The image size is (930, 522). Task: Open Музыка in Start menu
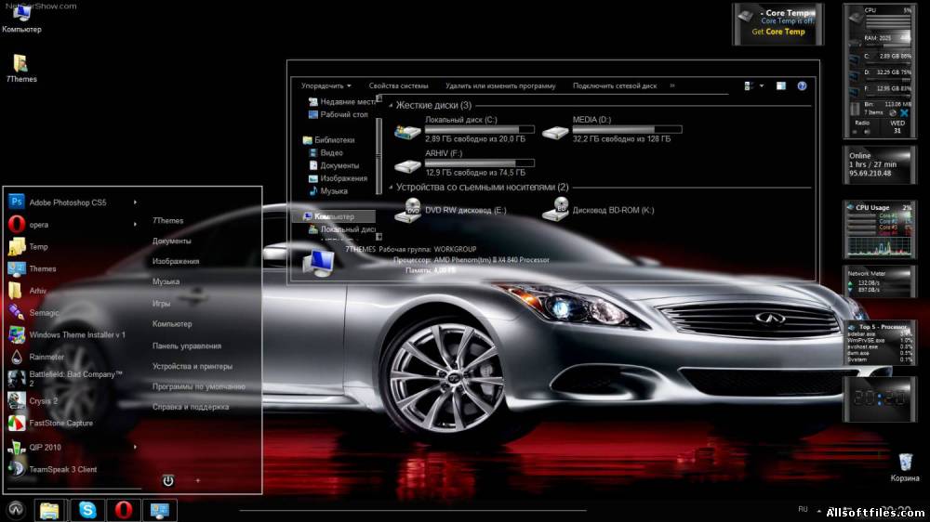pos(166,282)
